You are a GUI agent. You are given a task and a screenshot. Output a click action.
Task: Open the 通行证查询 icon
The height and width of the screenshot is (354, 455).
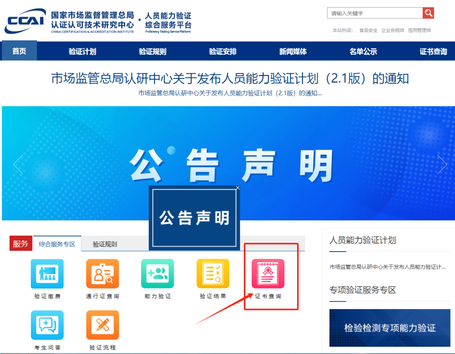102,274
